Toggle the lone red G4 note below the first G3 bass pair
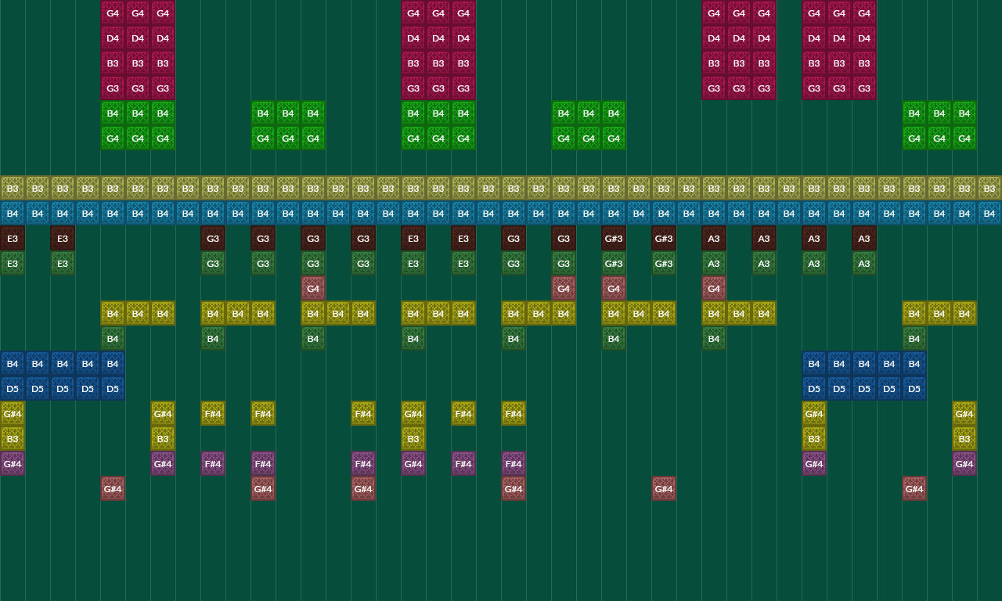The width and height of the screenshot is (1002, 601). pyautogui.click(x=313, y=289)
